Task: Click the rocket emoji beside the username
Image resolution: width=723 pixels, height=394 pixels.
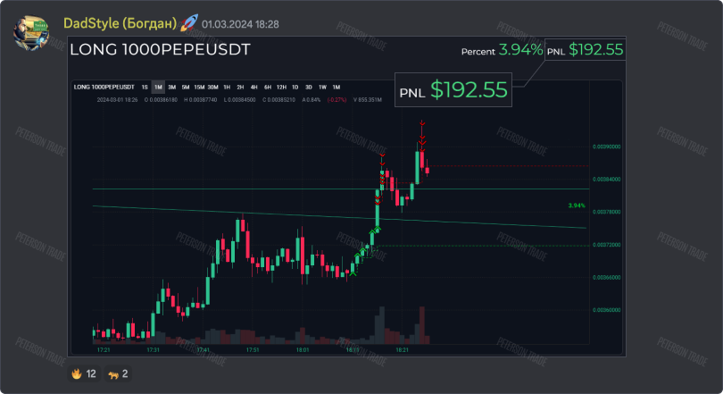Action: pos(188,23)
